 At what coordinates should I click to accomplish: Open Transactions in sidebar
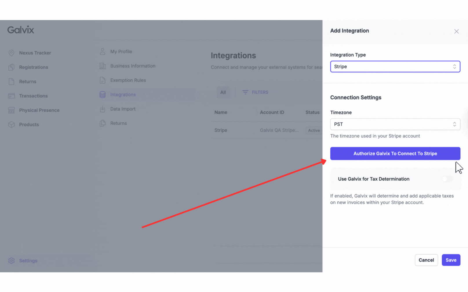(x=33, y=96)
